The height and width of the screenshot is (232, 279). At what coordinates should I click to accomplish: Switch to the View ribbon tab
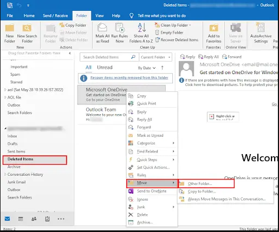pyautogui.click(x=100, y=16)
